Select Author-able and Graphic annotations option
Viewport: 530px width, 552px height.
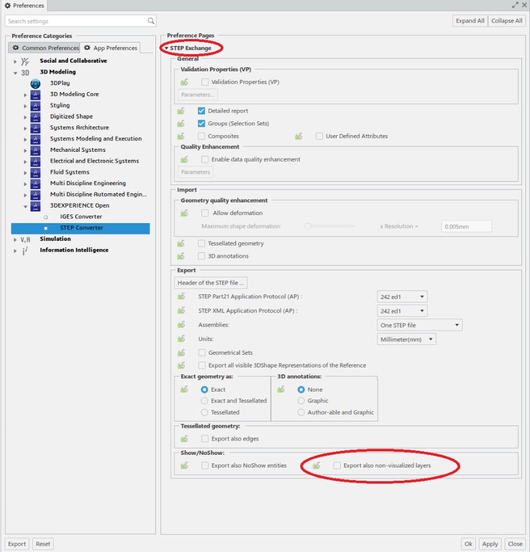(x=301, y=412)
